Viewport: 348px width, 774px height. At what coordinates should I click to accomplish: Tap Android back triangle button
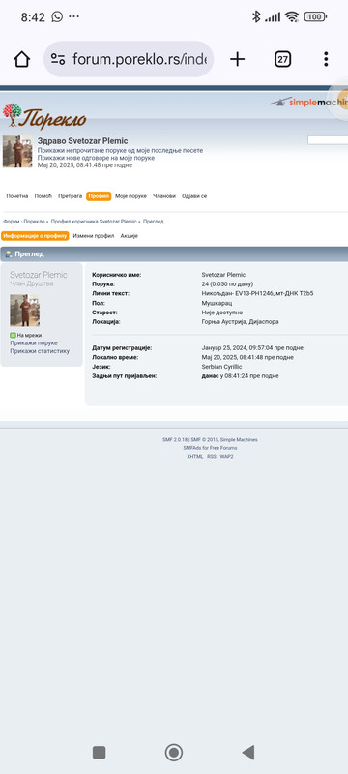(247, 753)
